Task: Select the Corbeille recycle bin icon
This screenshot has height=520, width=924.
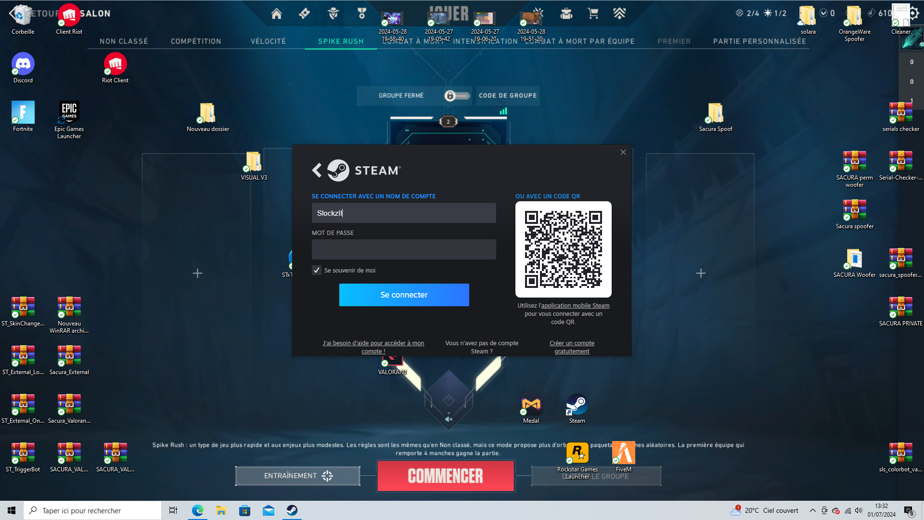Action: click(23, 19)
